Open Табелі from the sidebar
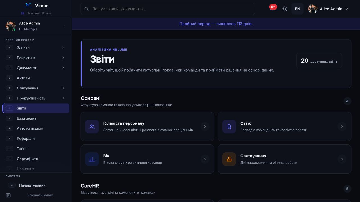The height and width of the screenshot is (202, 360). pos(36,149)
